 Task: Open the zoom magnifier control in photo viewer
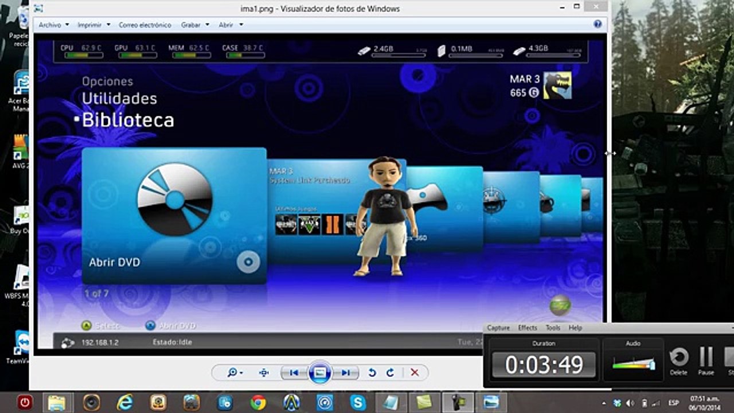coord(235,373)
